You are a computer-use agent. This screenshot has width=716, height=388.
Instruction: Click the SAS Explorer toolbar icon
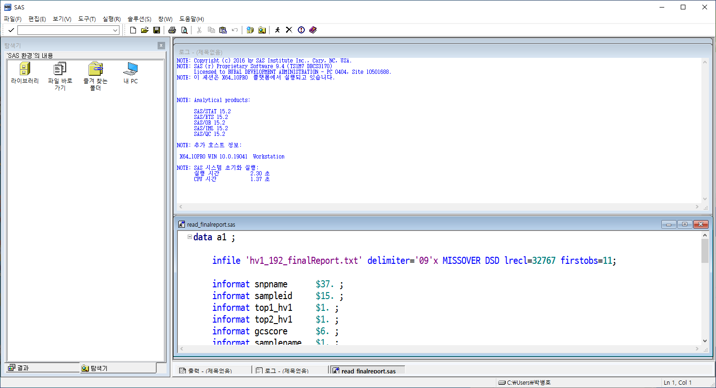tap(262, 30)
